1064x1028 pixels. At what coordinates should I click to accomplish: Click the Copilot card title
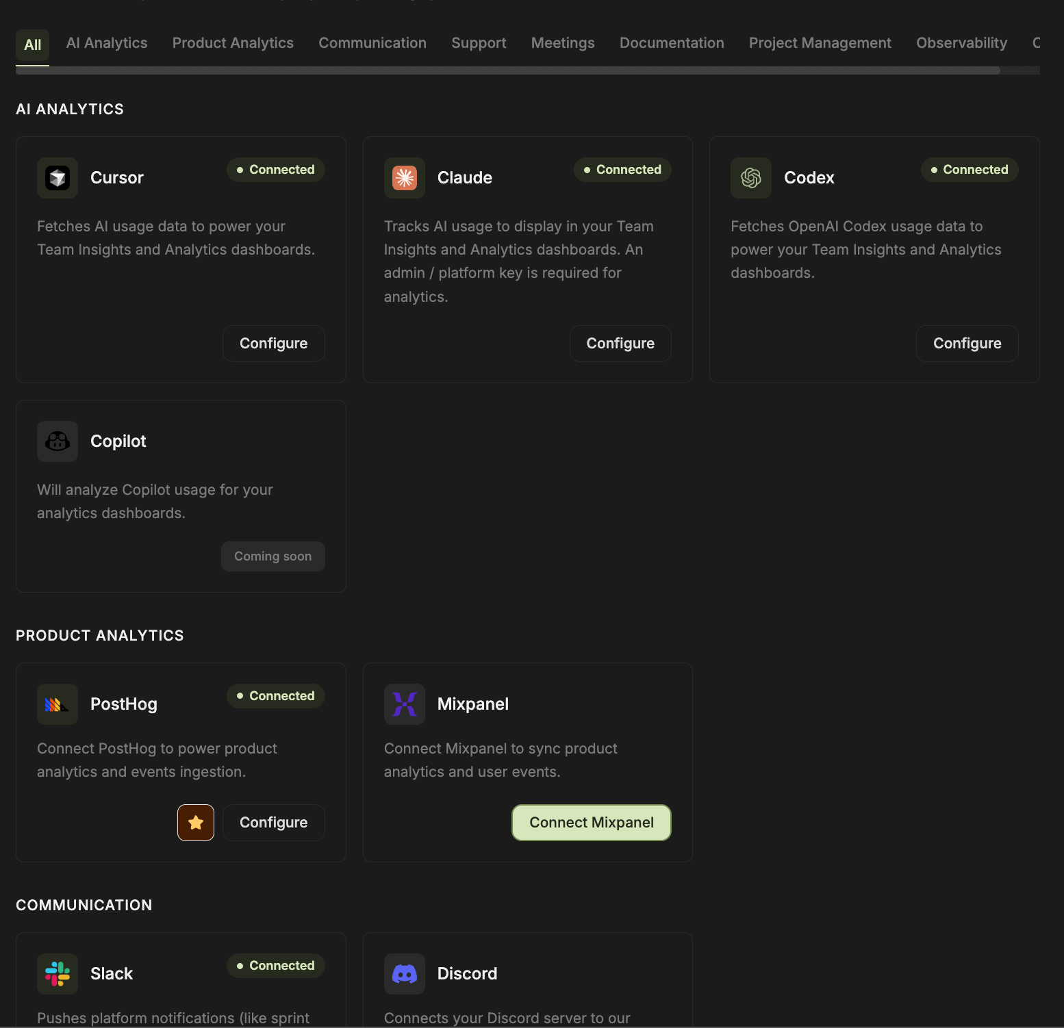click(118, 441)
